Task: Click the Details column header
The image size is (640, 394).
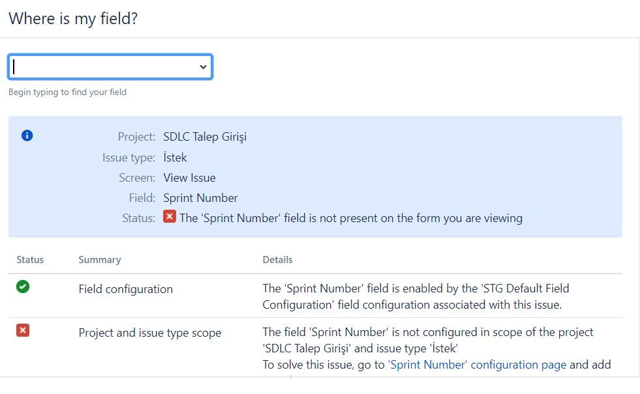Action: click(277, 260)
